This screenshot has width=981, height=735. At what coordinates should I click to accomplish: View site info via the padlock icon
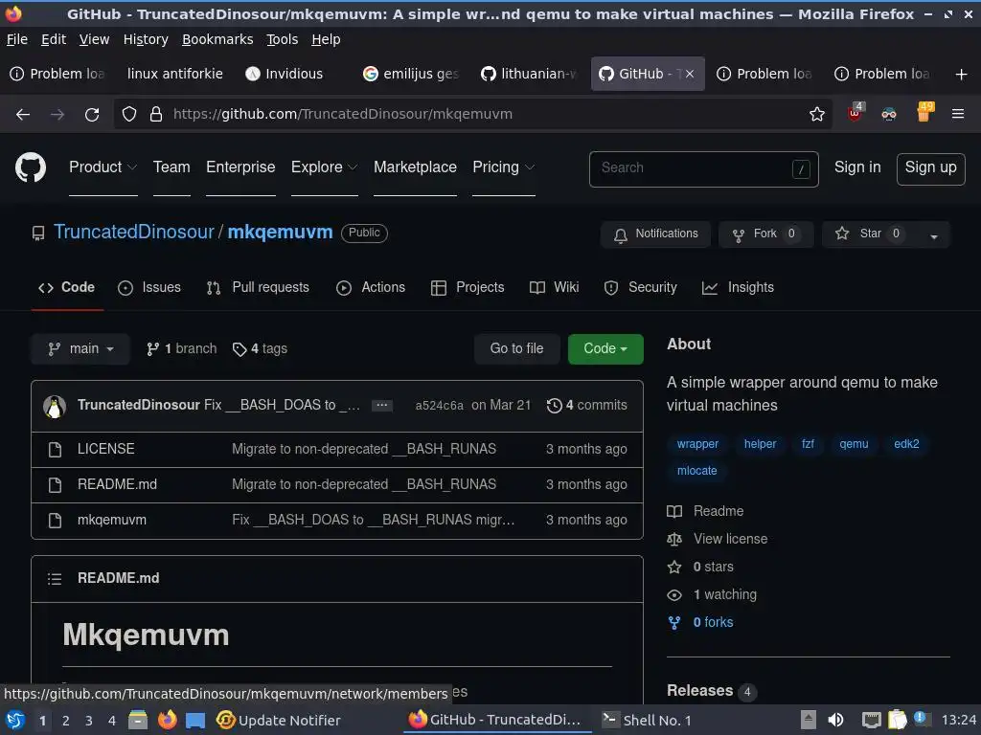(x=156, y=115)
